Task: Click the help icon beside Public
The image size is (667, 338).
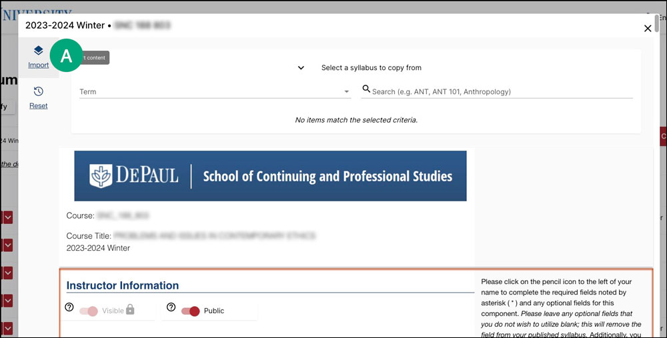Action: point(171,307)
